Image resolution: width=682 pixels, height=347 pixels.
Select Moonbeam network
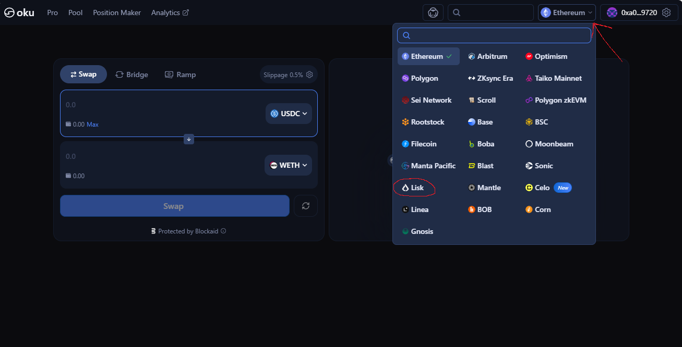pyautogui.click(x=549, y=144)
